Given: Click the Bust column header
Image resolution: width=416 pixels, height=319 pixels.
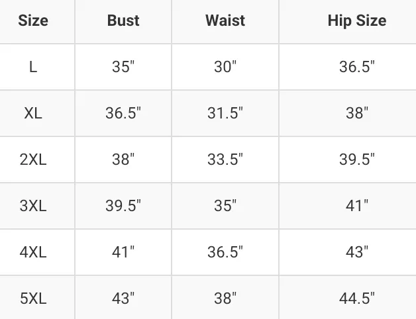Looking at the screenshot, I should coord(123,21).
